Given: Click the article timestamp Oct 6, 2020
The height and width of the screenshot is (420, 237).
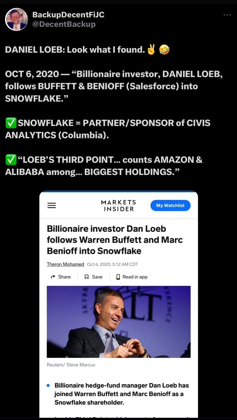Looking at the screenshot, I should (112, 264).
